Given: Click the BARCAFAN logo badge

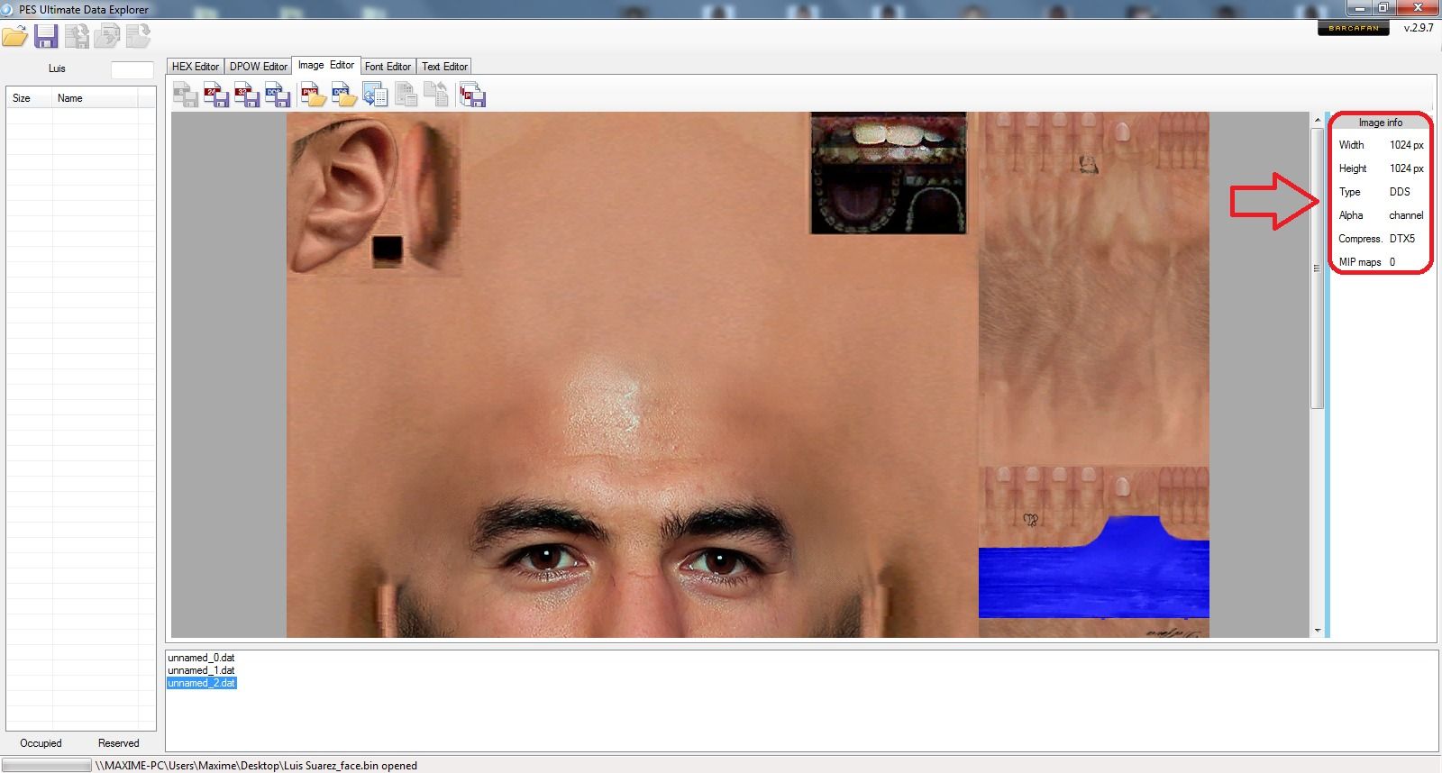Looking at the screenshot, I should (x=1353, y=28).
